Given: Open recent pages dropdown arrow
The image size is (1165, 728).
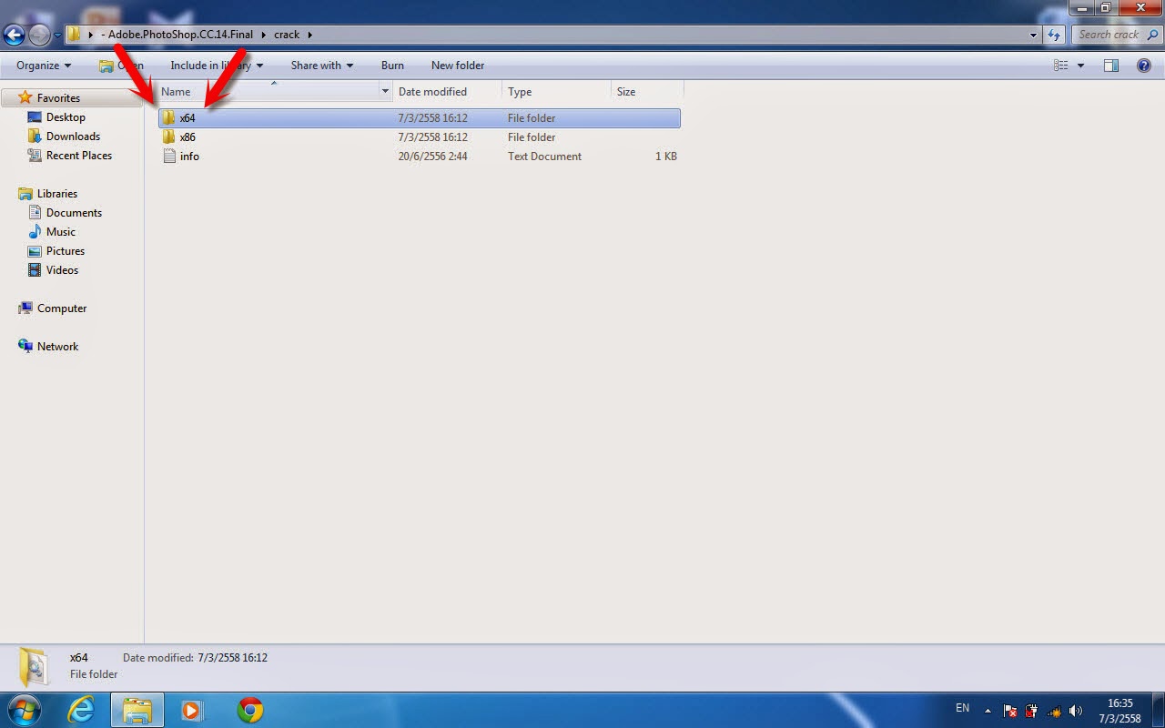Looking at the screenshot, I should pos(57,35).
